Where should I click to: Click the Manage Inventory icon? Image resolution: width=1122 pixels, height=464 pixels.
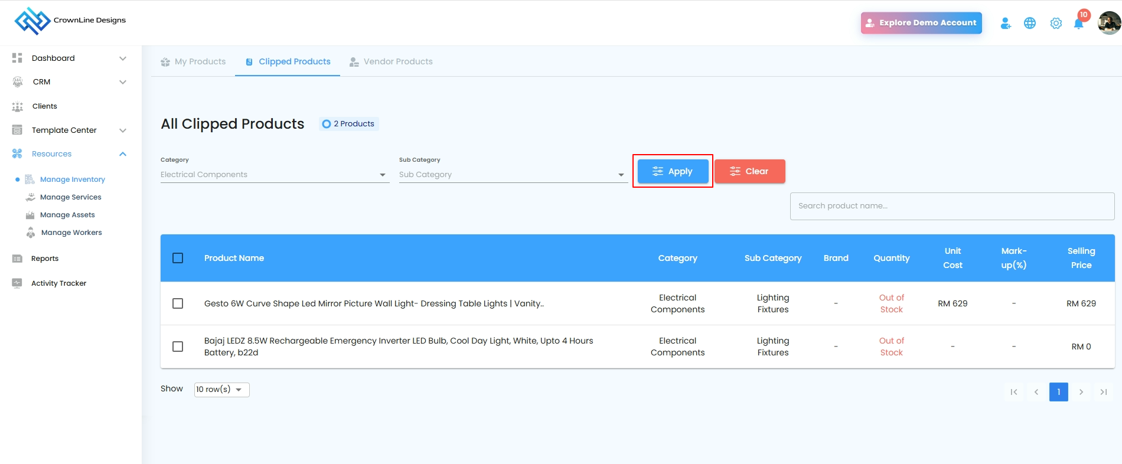tap(30, 179)
